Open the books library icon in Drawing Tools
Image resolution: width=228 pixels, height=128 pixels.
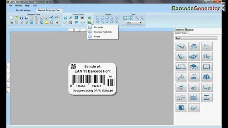(71, 22)
